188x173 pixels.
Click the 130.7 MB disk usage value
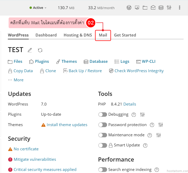[66, 8]
